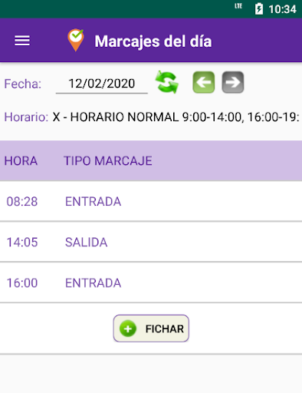Image resolution: width=302 pixels, height=393 pixels.
Task: Tap the Fecha label
Action: 23,84
